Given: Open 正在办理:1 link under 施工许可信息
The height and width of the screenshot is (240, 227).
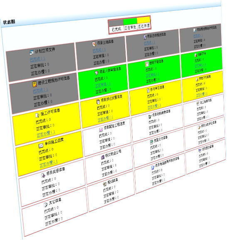Looking at the screenshot, I should tap(46, 134).
